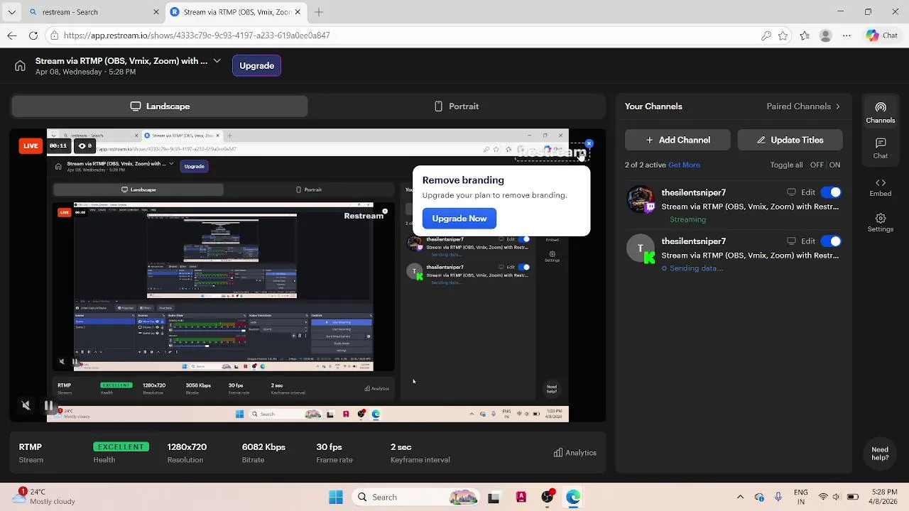This screenshot has width=909, height=511.
Task: Toggle all channels ON
Action: (x=834, y=165)
